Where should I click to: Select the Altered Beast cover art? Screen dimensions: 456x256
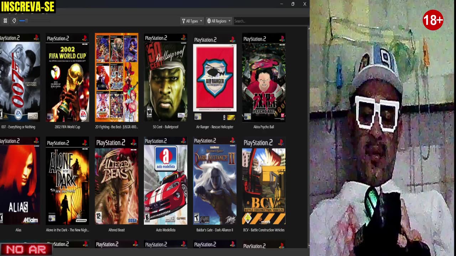tap(116, 181)
